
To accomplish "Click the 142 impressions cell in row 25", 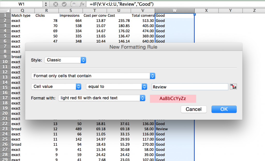I will point(71,139).
